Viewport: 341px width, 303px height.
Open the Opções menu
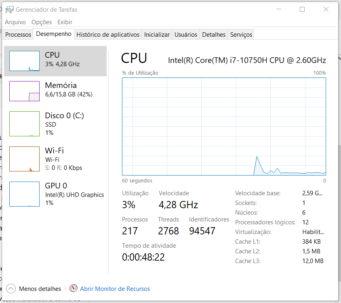point(42,22)
